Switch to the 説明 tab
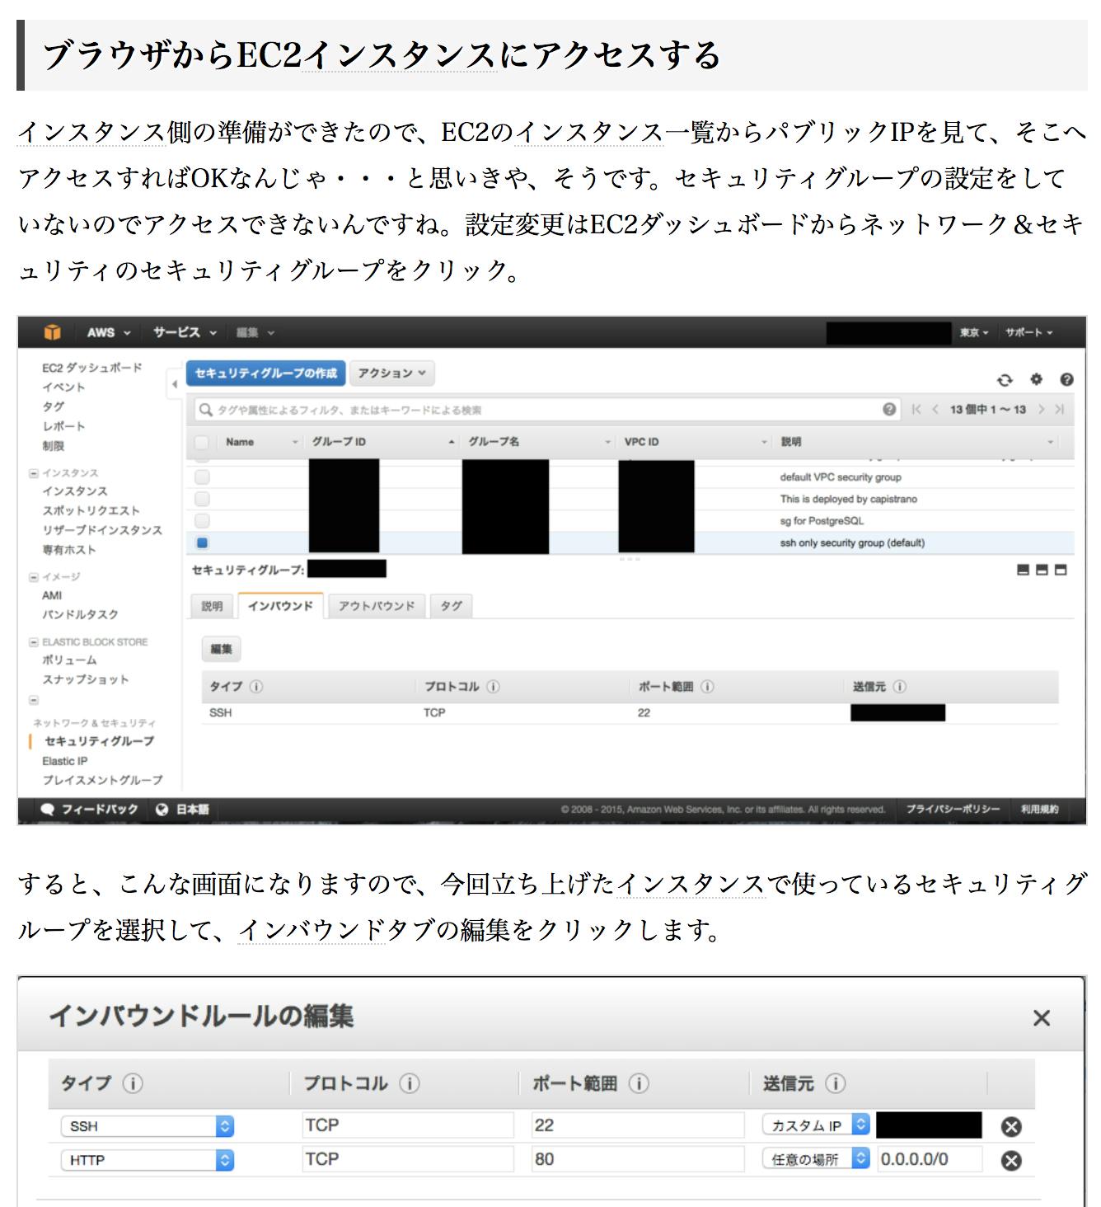Screen dimensions: 1101x1207 [x=213, y=606]
